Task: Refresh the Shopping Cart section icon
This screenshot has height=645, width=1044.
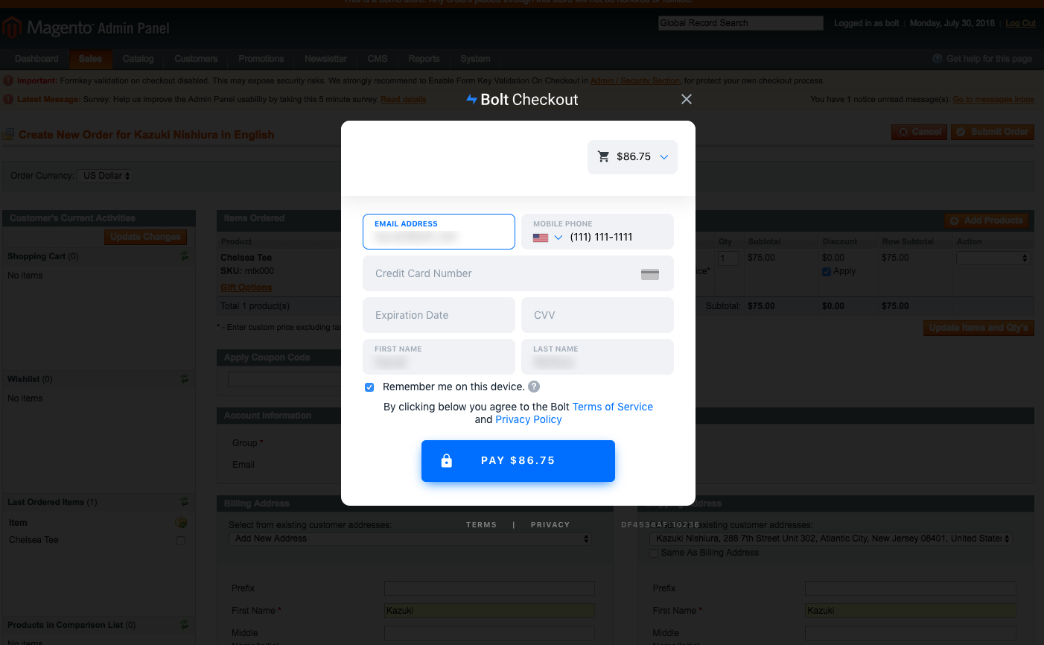Action: (184, 256)
